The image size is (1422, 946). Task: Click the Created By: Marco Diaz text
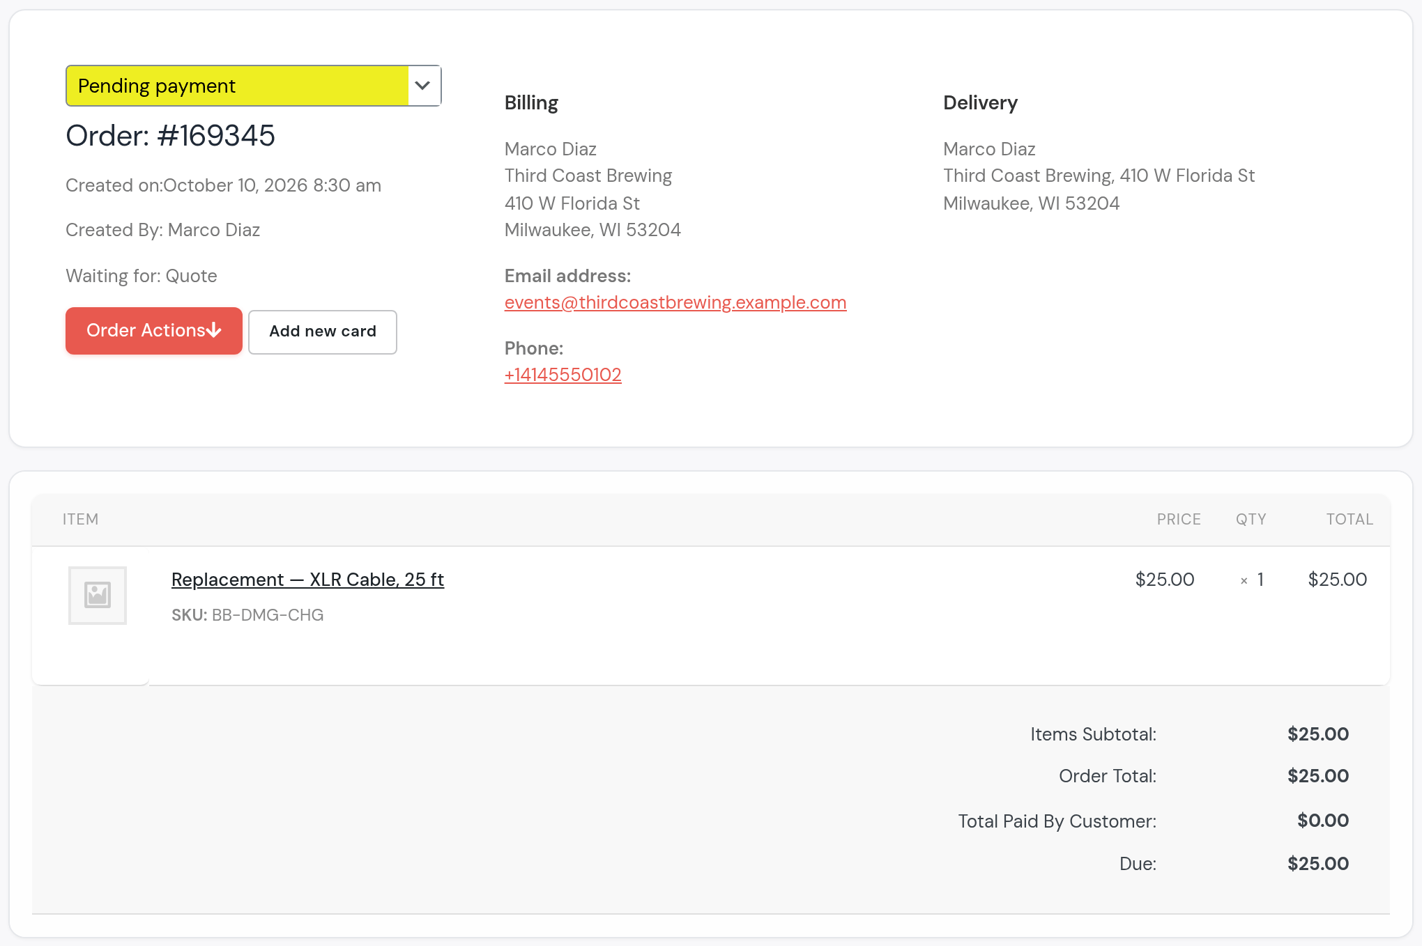coord(162,230)
